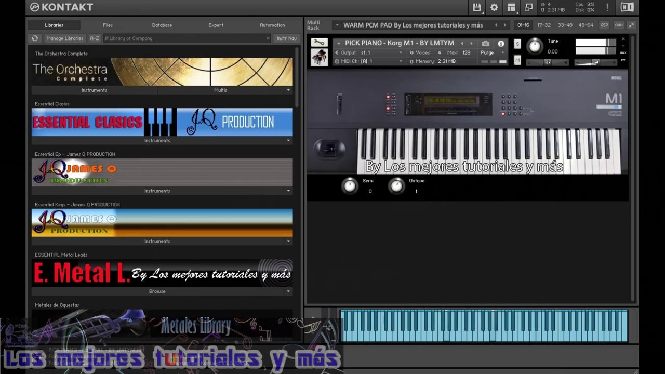
Task: Switch to the Files tab
Action: pyautogui.click(x=108, y=25)
